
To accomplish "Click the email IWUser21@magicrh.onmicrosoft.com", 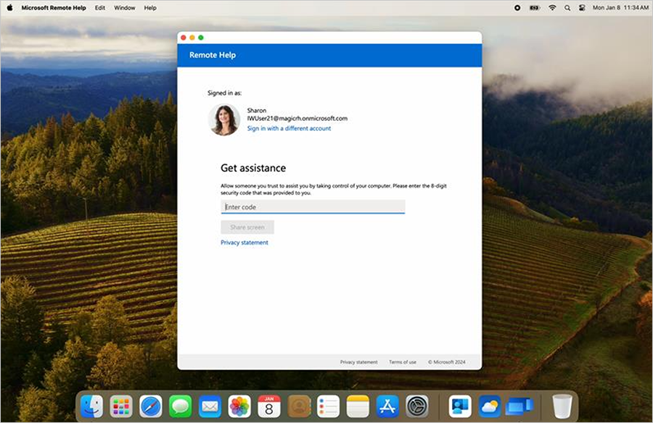I will click(x=297, y=118).
